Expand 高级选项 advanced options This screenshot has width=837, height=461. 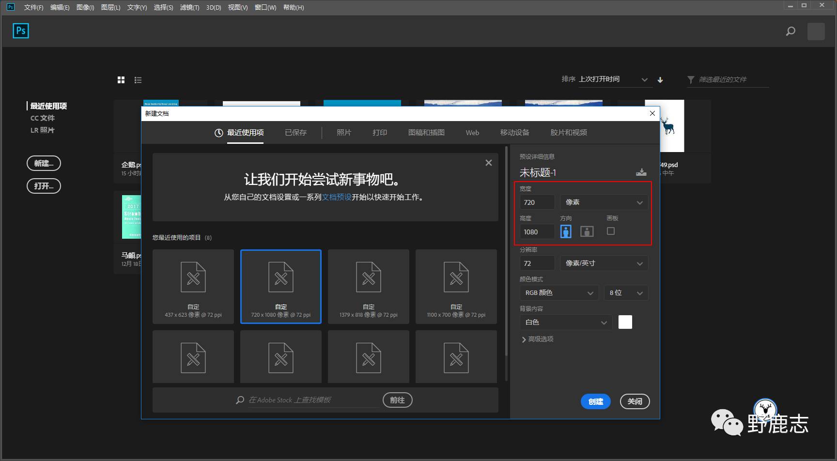coord(538,339)
